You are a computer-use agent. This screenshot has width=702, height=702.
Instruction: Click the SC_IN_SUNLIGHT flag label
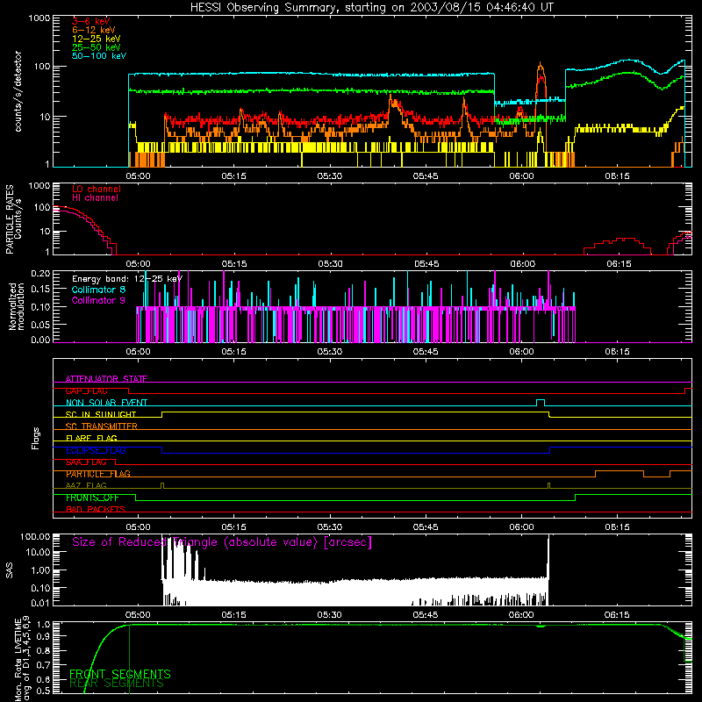point(101,414)
